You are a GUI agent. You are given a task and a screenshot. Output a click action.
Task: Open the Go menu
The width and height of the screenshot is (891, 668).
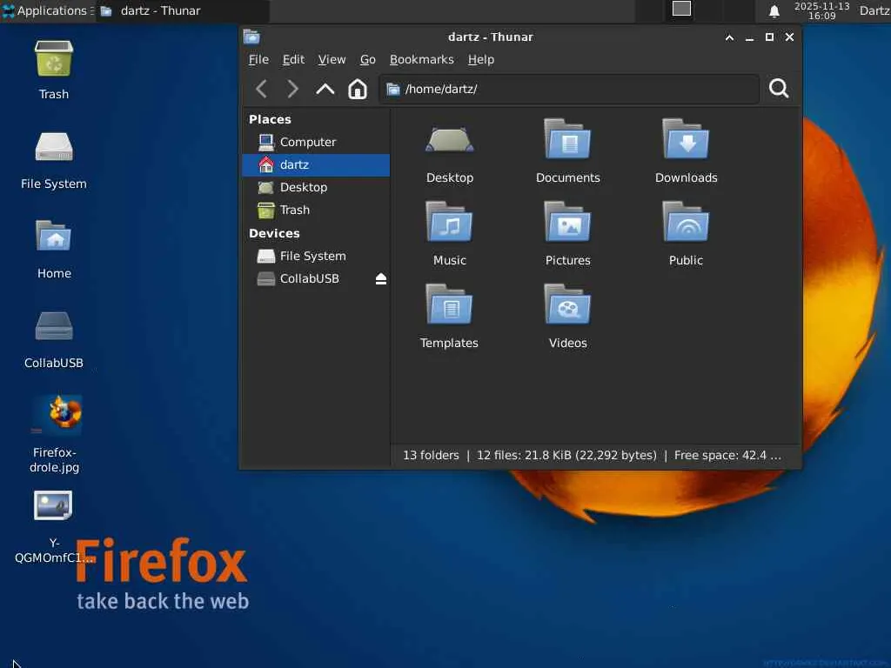[x=368, y=60]
